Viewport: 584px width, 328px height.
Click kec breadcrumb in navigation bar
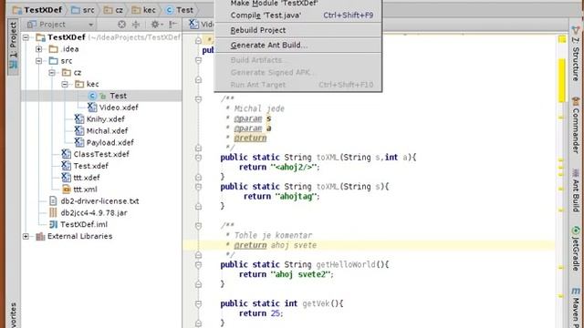coord(144,10)
